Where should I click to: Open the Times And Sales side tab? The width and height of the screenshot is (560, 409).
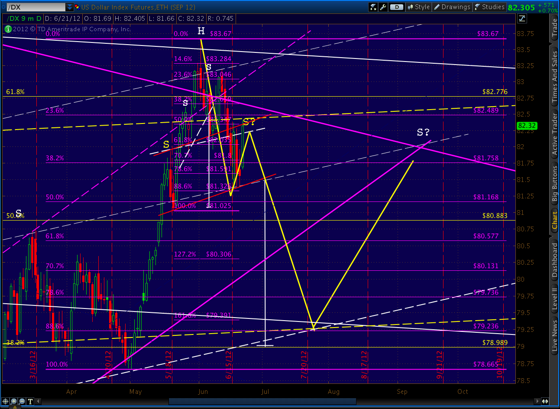[555, 76]
